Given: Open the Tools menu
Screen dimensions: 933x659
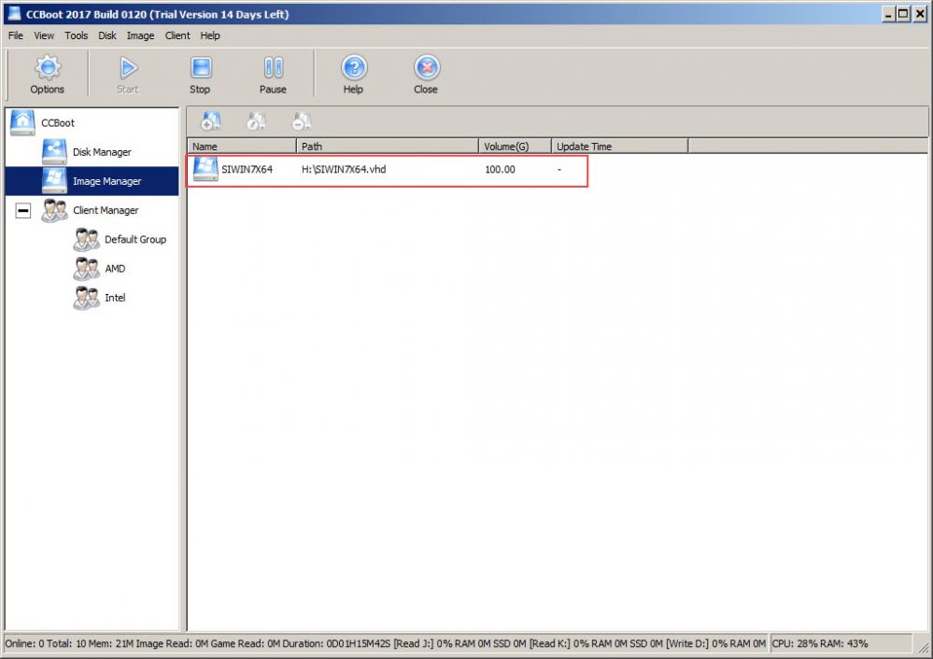Looking at the screenshot, I should pyautogui.click(x=77, y=35).
